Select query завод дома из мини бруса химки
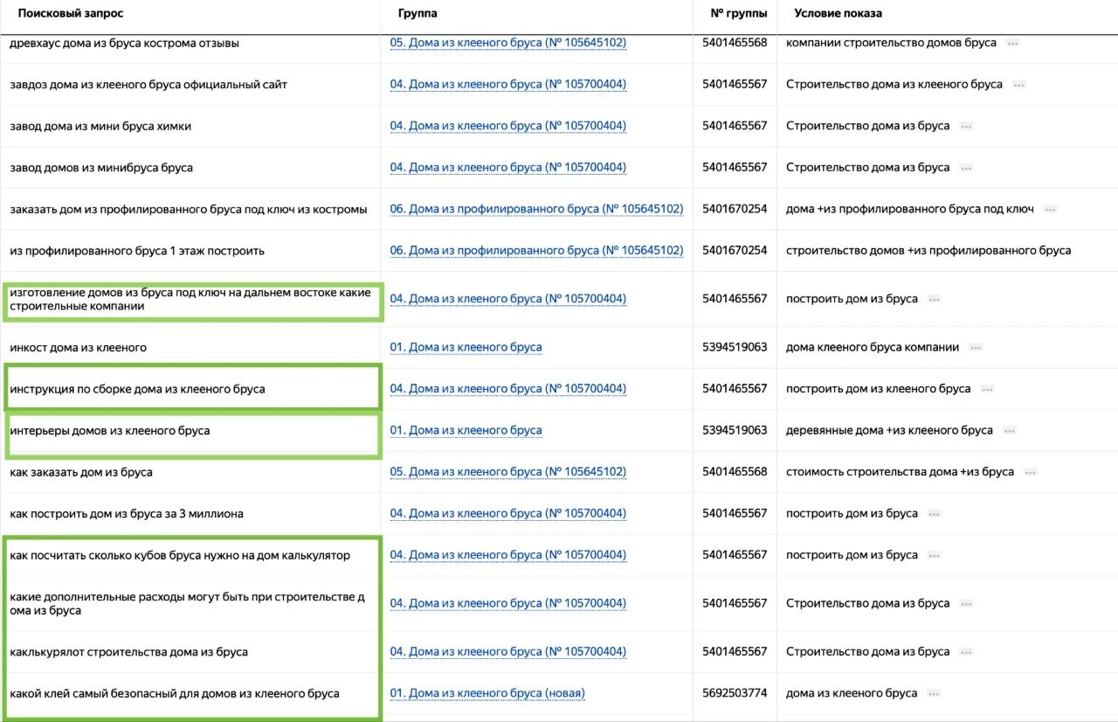This screenshot has width=1118, height=722. coord(100,126)
